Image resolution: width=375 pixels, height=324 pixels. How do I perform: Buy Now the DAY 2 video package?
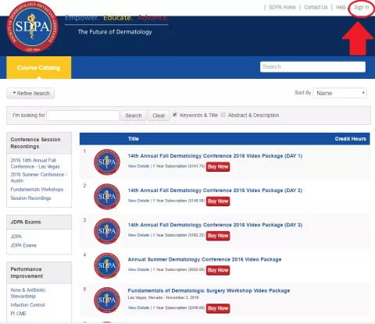[x=218, y=201]
